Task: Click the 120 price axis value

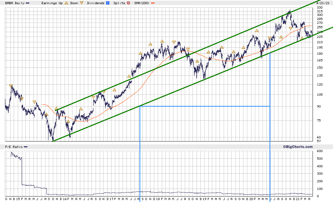Action: pyautogui.click(x=320, y=84)
